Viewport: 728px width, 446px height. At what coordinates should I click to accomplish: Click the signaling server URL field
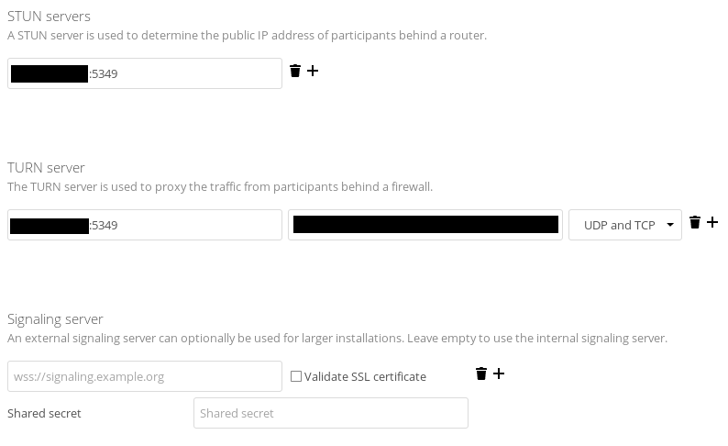[x=145, y=376]
